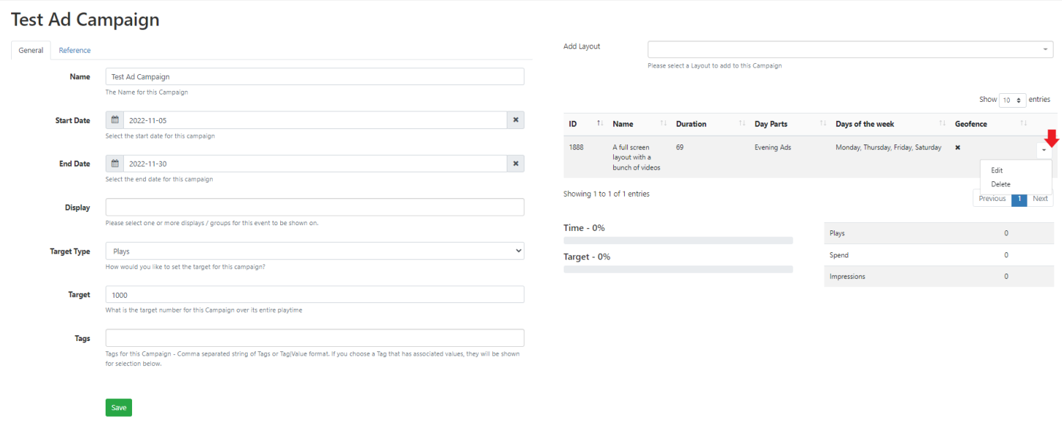Open the Add Layout dropdown
The image size is (1062, 421).
click(850, 49)
